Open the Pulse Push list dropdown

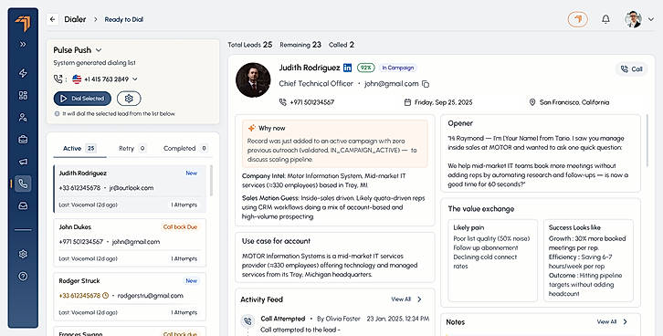point(99,50)
